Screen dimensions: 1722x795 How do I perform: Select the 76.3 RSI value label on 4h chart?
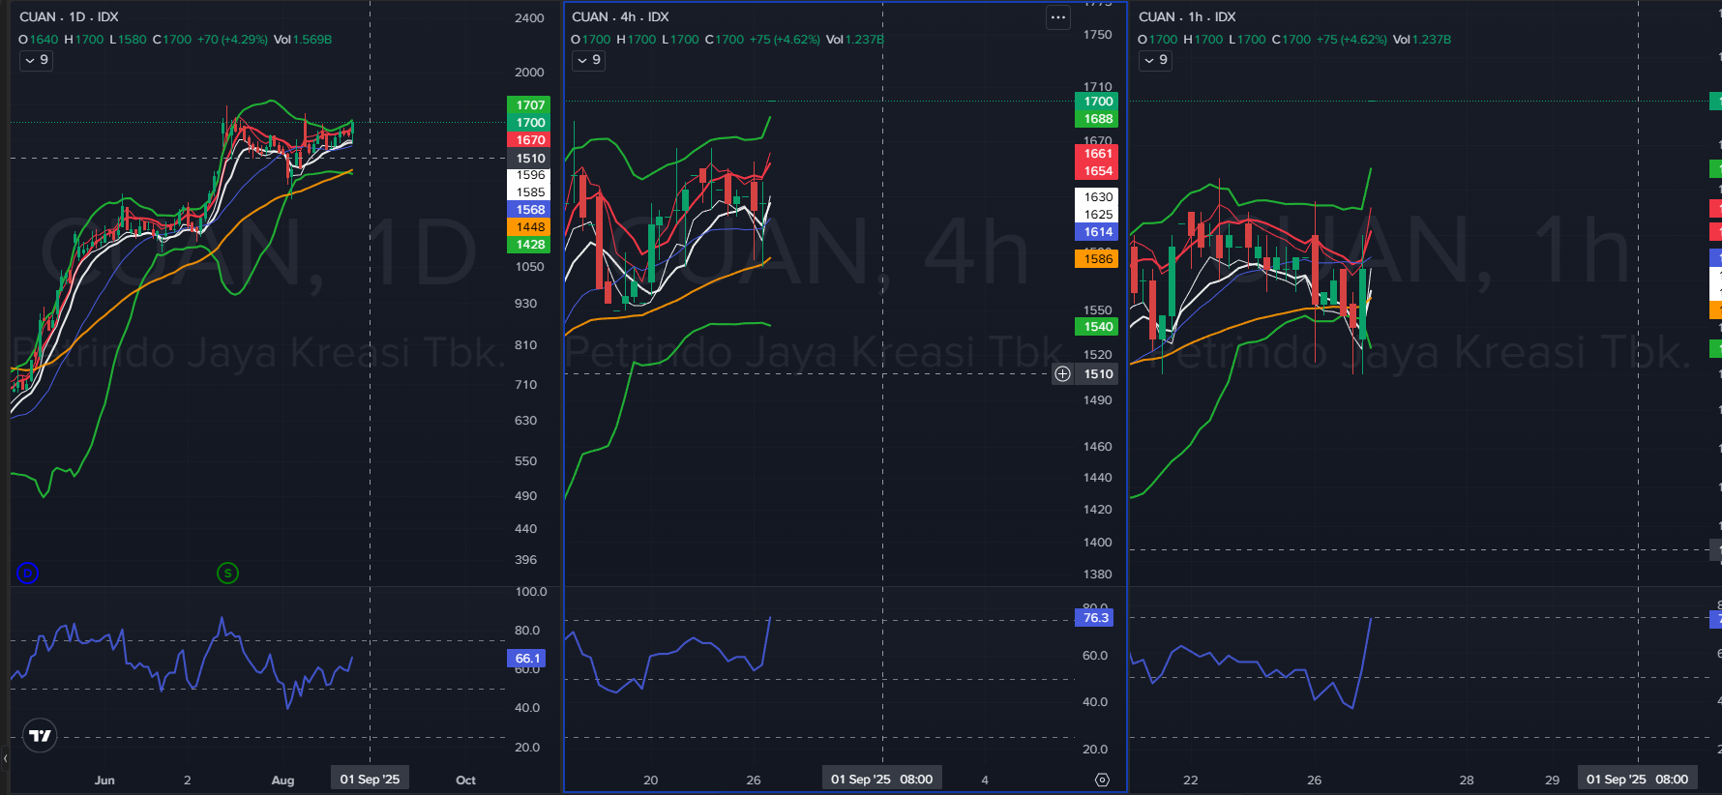1094,617
